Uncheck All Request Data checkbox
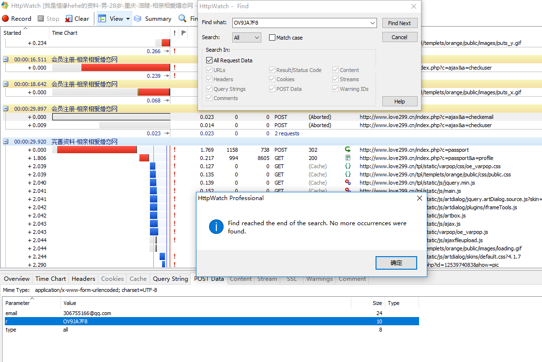This screenshot has width=542, height=362. pos(210,60)
